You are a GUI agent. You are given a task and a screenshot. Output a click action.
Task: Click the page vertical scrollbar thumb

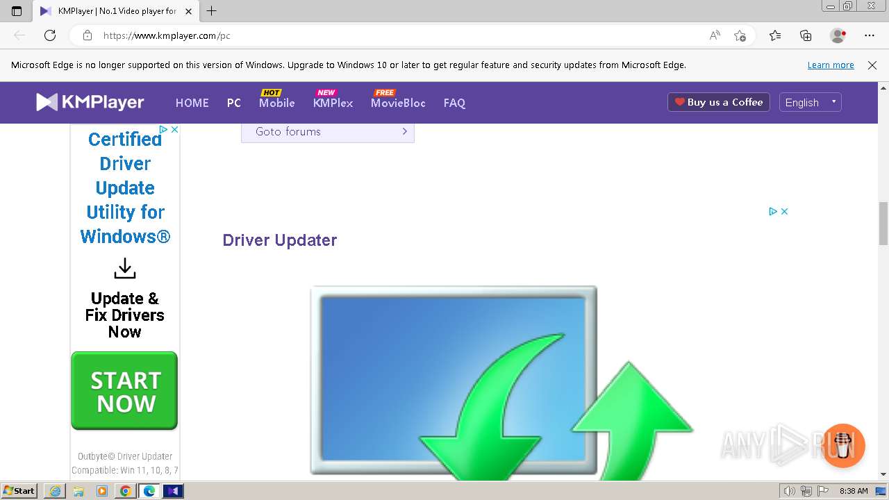pos(883,224)
